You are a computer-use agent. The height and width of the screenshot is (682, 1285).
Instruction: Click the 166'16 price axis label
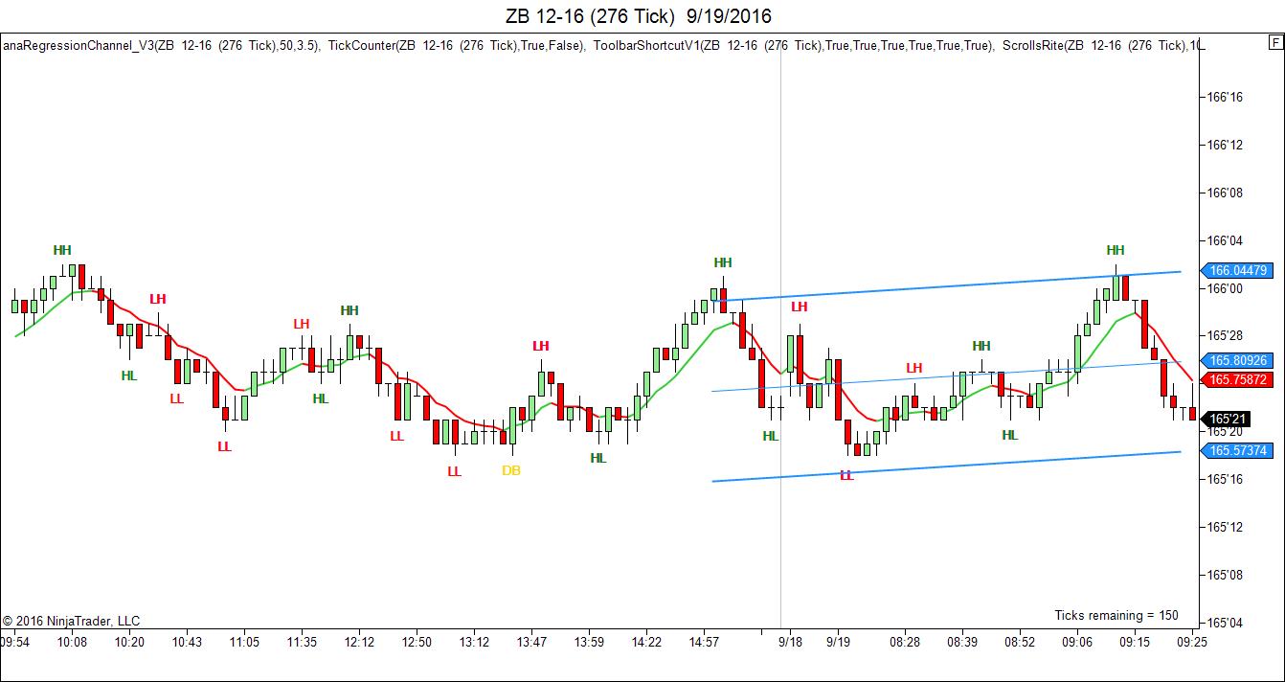click(x=1226, y=97)
